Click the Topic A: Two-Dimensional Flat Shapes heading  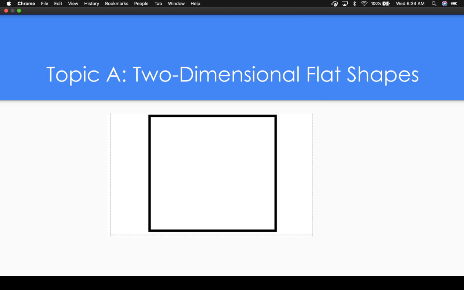232,75
